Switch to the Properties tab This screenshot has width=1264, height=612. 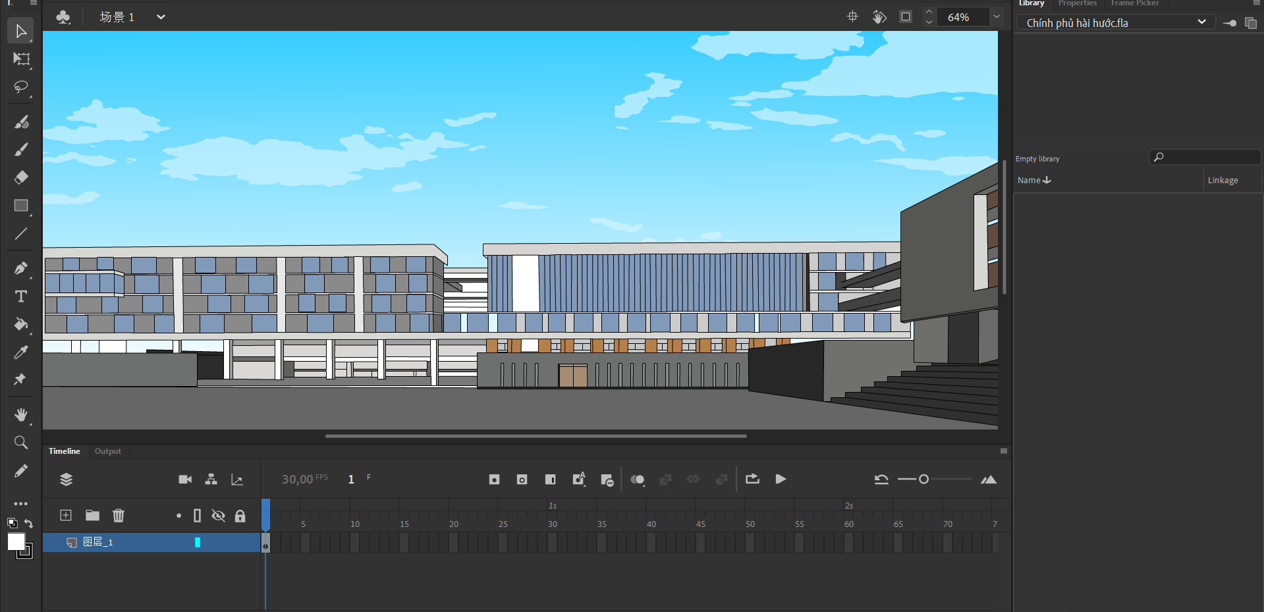(x=1077, y=3)
